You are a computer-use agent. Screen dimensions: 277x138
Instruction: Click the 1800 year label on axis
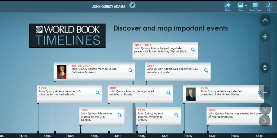pyautogui.click(x=71, y=136)
